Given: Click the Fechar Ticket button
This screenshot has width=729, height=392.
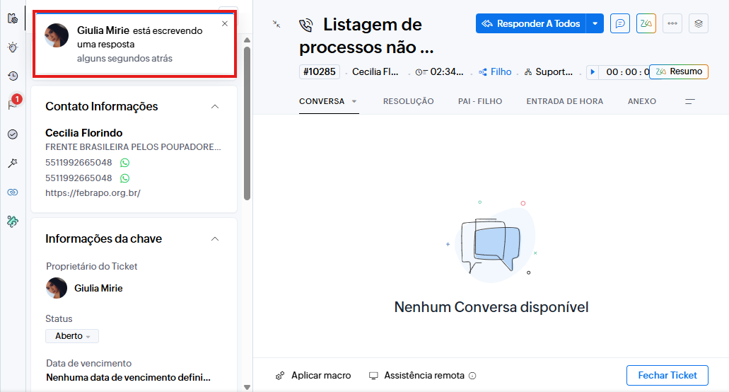Looking at the screenshot, I should [667, 375].
